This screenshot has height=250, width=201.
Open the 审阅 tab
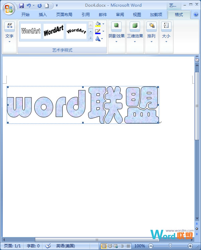(120, 15)
